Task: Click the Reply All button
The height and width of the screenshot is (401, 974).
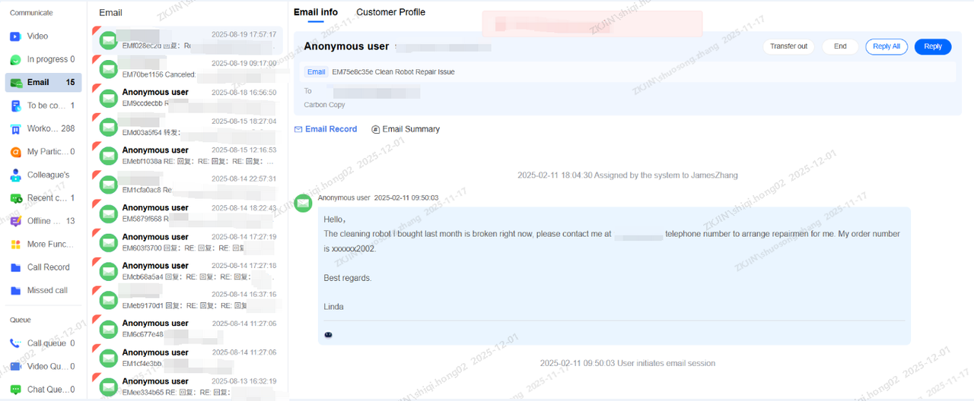Action: [886, 46]
